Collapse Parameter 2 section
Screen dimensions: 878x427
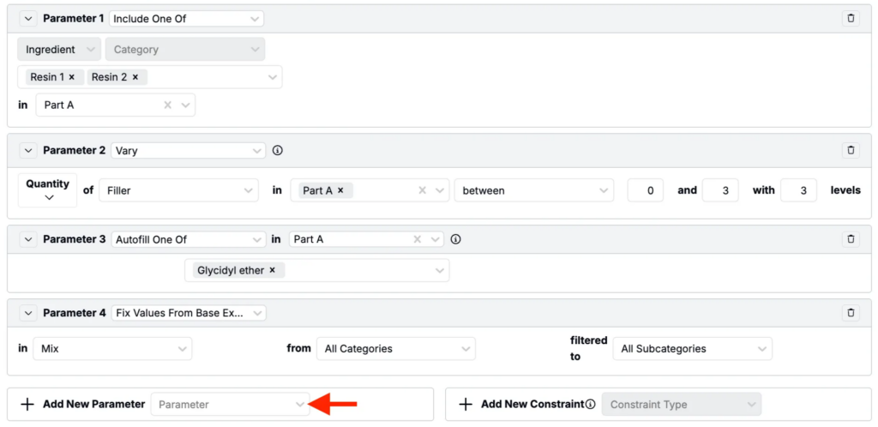28,150
